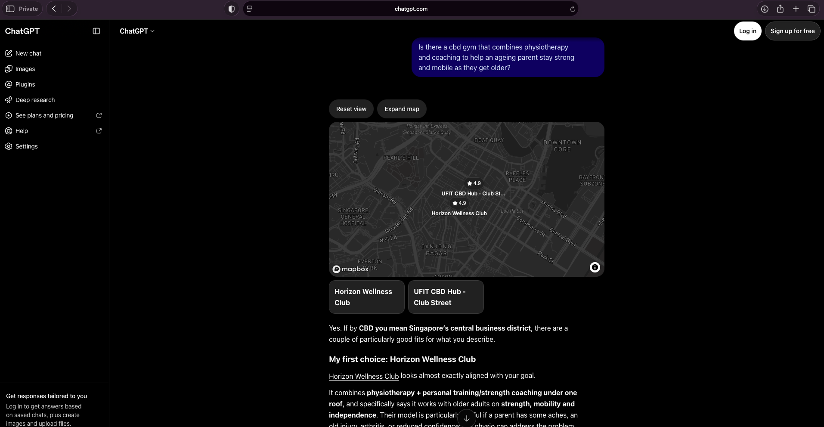Click the Private browsing label
The height and width of the screenshot is (427, 824).
click(x=28, y=9)
